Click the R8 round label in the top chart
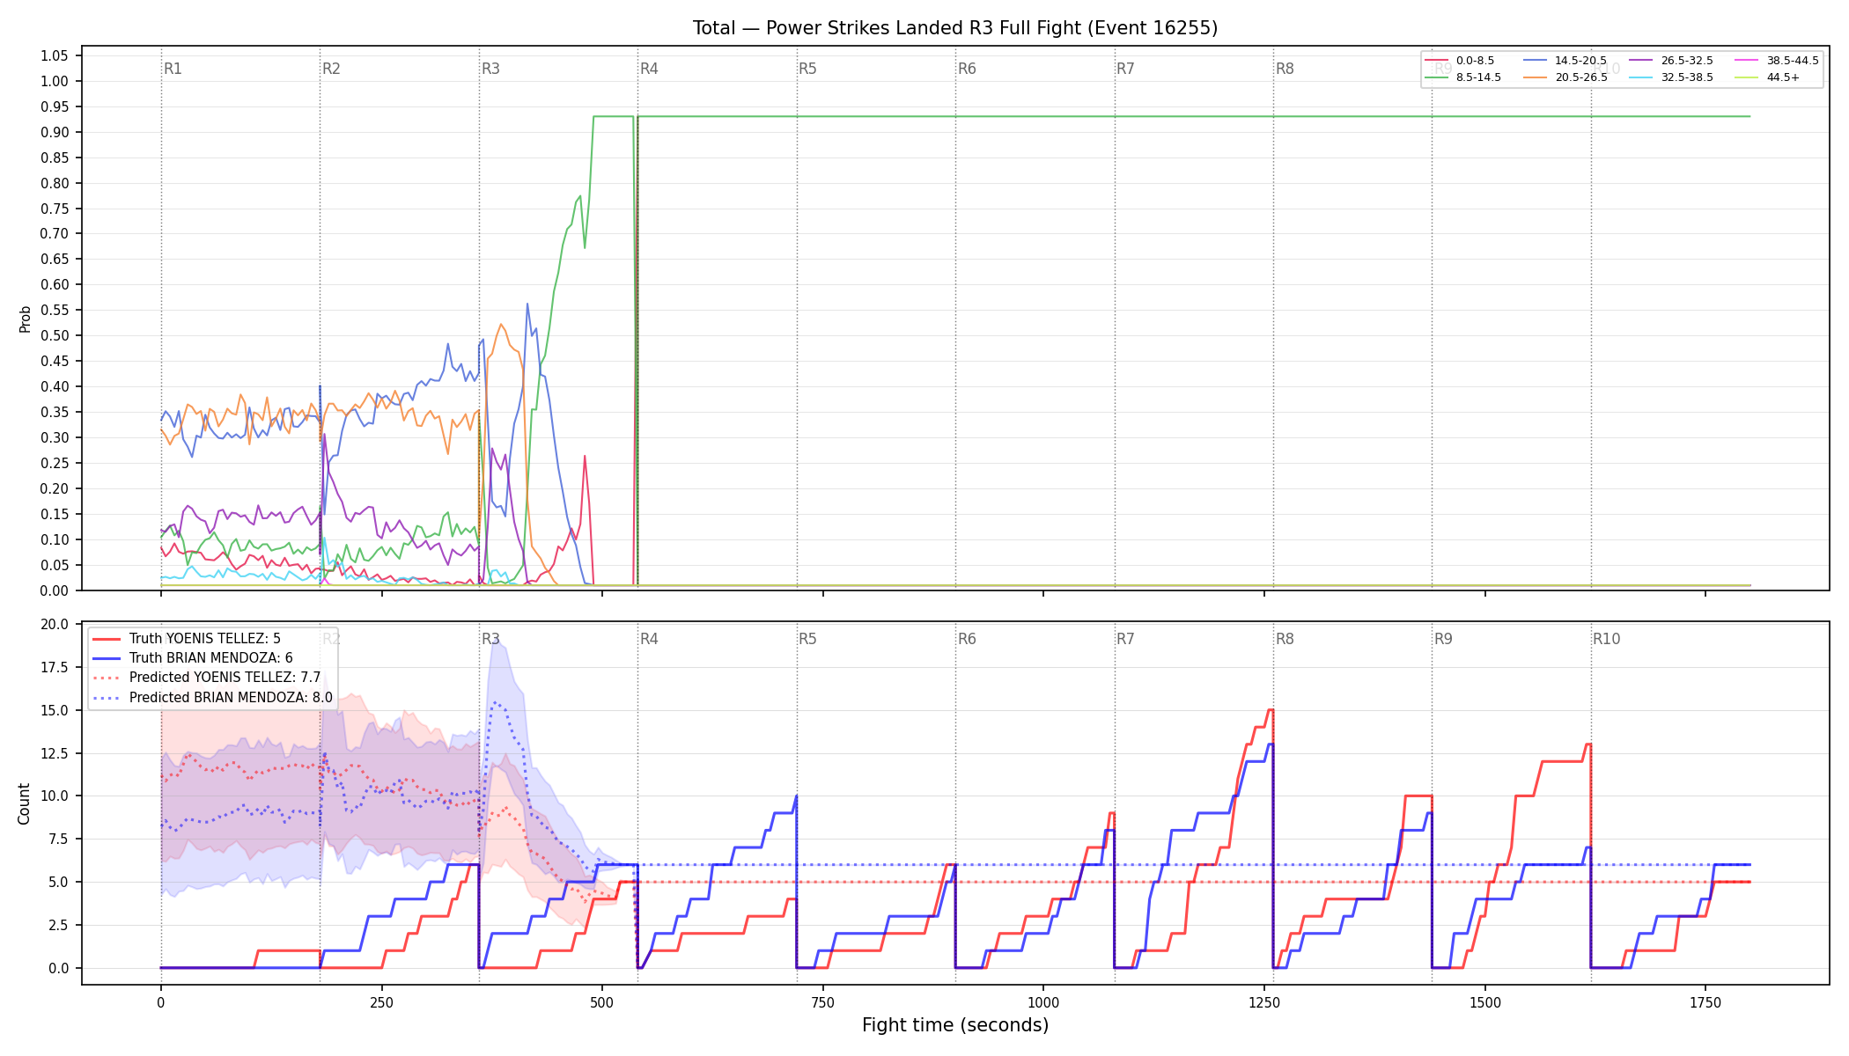 click(1285, 69)
